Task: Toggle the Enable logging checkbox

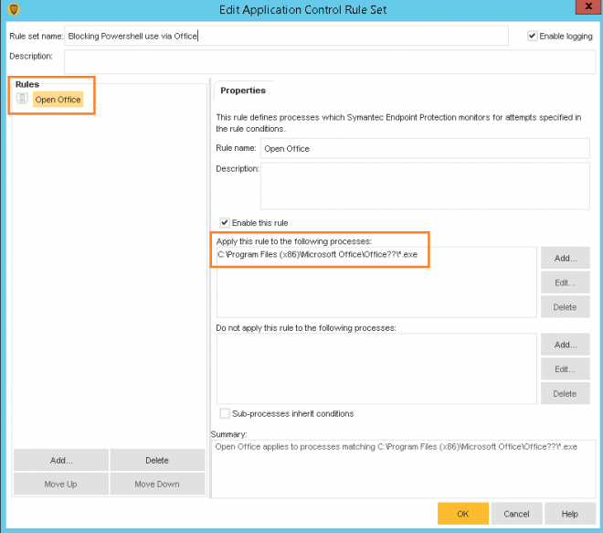Action: [533, 36]
